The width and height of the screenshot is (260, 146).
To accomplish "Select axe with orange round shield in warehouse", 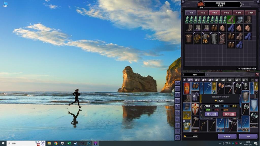I will tap(220, 88).
